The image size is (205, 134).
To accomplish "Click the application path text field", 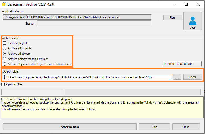I will click(x=77, y=17).
